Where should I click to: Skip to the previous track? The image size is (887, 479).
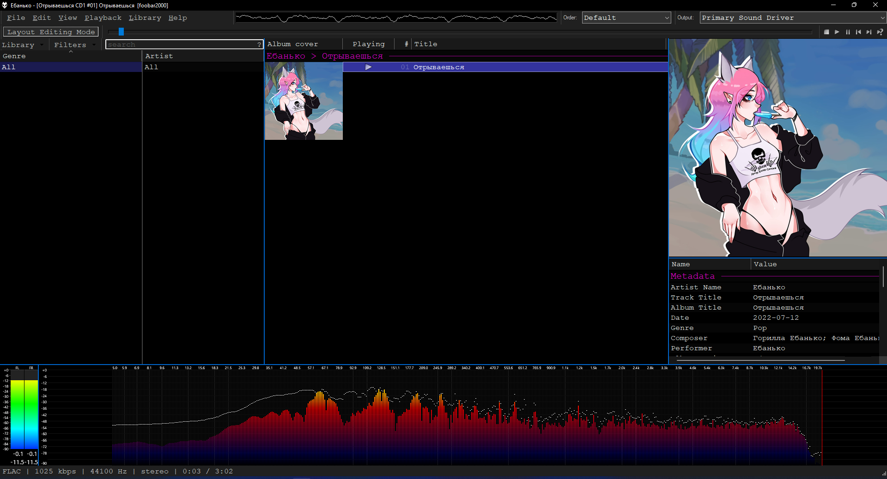click(858, 32)
